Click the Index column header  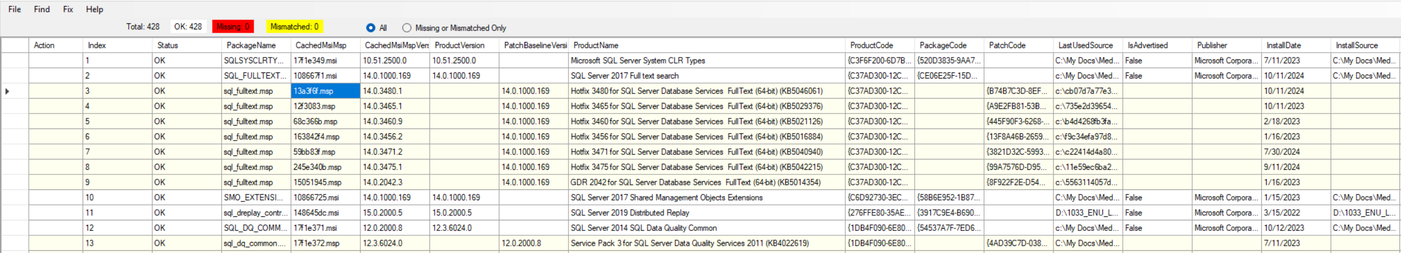(x=97, y=45)
